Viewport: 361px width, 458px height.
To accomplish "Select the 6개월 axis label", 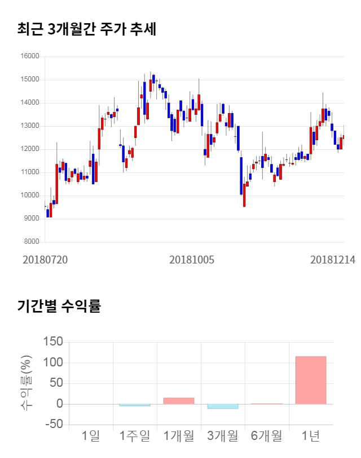I will [267, 435].
